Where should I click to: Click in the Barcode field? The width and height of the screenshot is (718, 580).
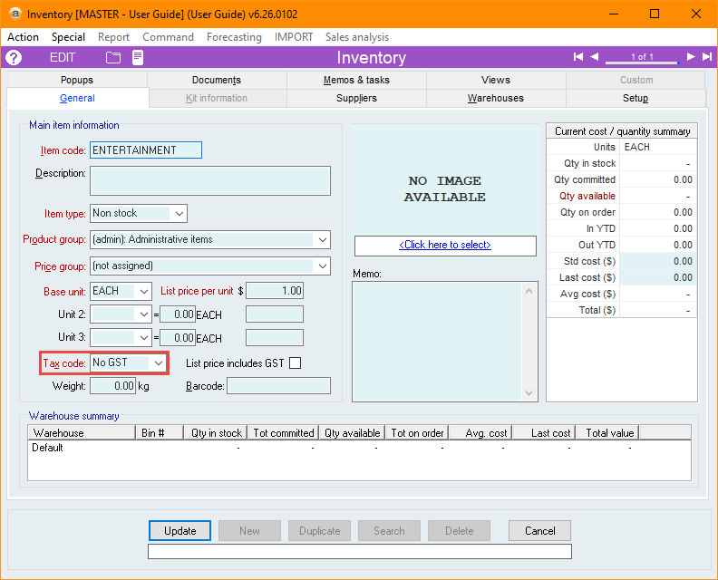tap(279, 386)
